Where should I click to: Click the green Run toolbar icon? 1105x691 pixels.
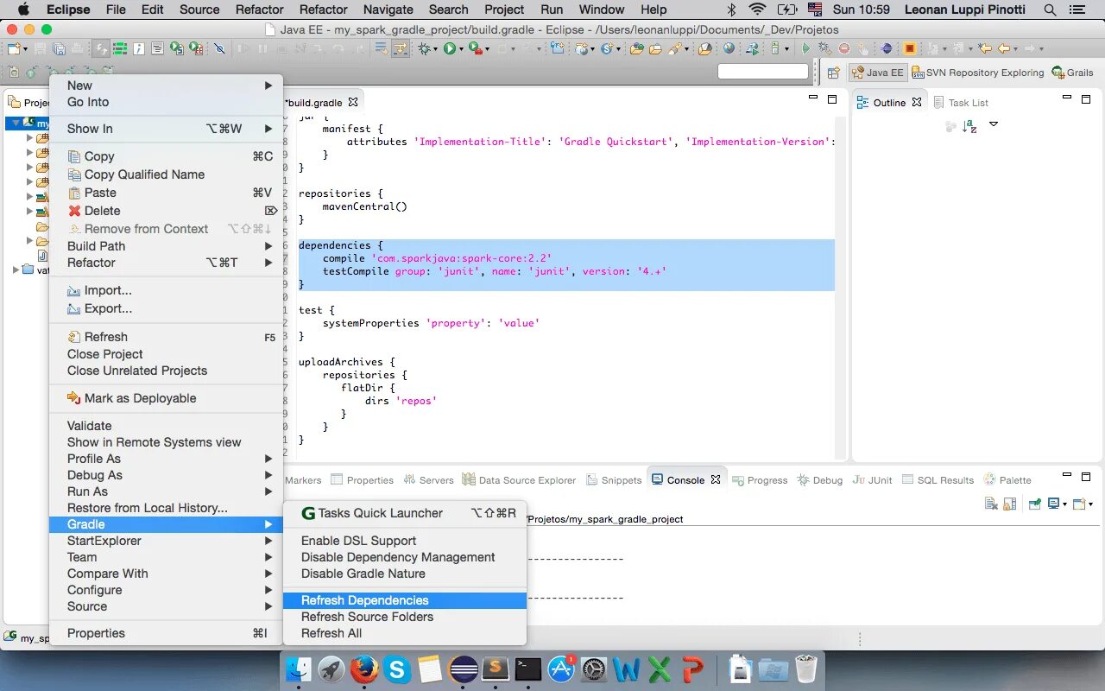pos(449,49)
